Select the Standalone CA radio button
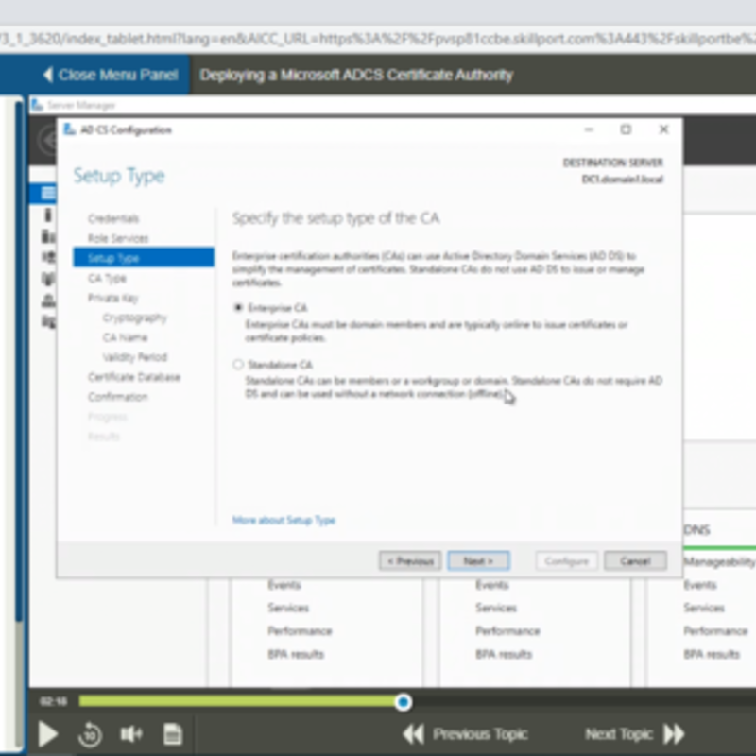 click(238, 365)
